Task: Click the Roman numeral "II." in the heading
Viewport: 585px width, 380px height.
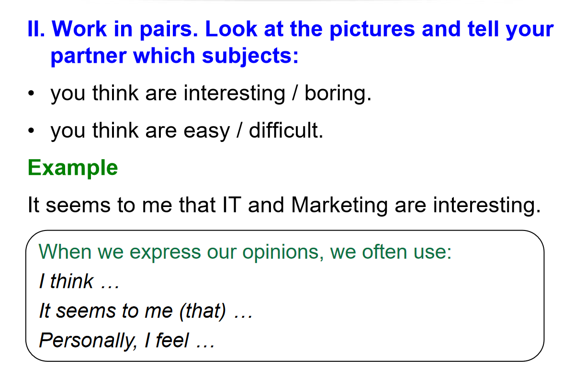Action: (x=36, y=30)
